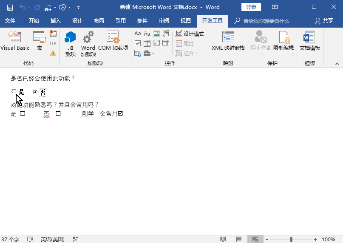Open the 审阅 ribbon tab
The width and height of the screenshot is (343, 243).
pyautogui.click(x=164, y=21)
